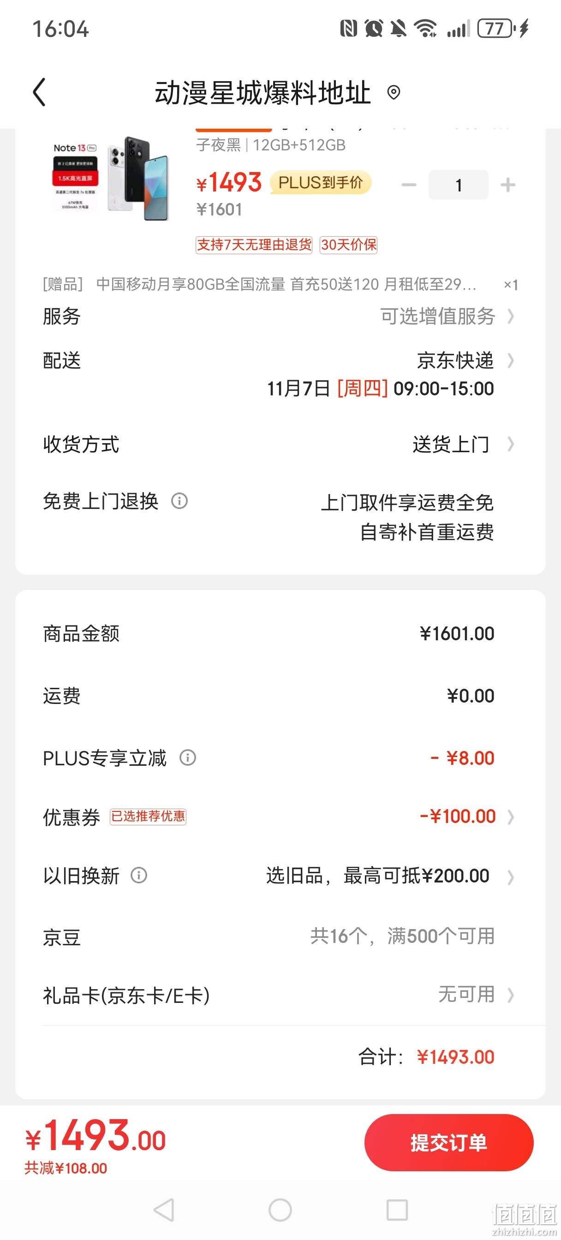Open info icon next to PLUS专享立减
Viewport: 561px width, 1240px height.
[188, 757]
